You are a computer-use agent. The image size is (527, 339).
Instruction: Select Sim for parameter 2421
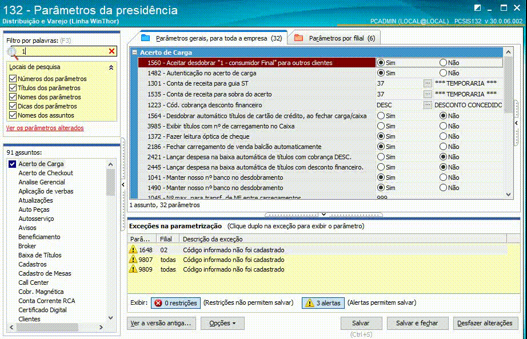[381, 157]
